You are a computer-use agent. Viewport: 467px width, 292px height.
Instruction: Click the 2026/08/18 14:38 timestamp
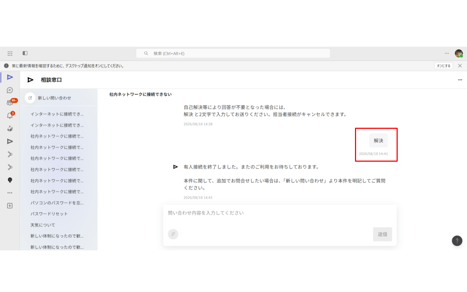[198, 124]
